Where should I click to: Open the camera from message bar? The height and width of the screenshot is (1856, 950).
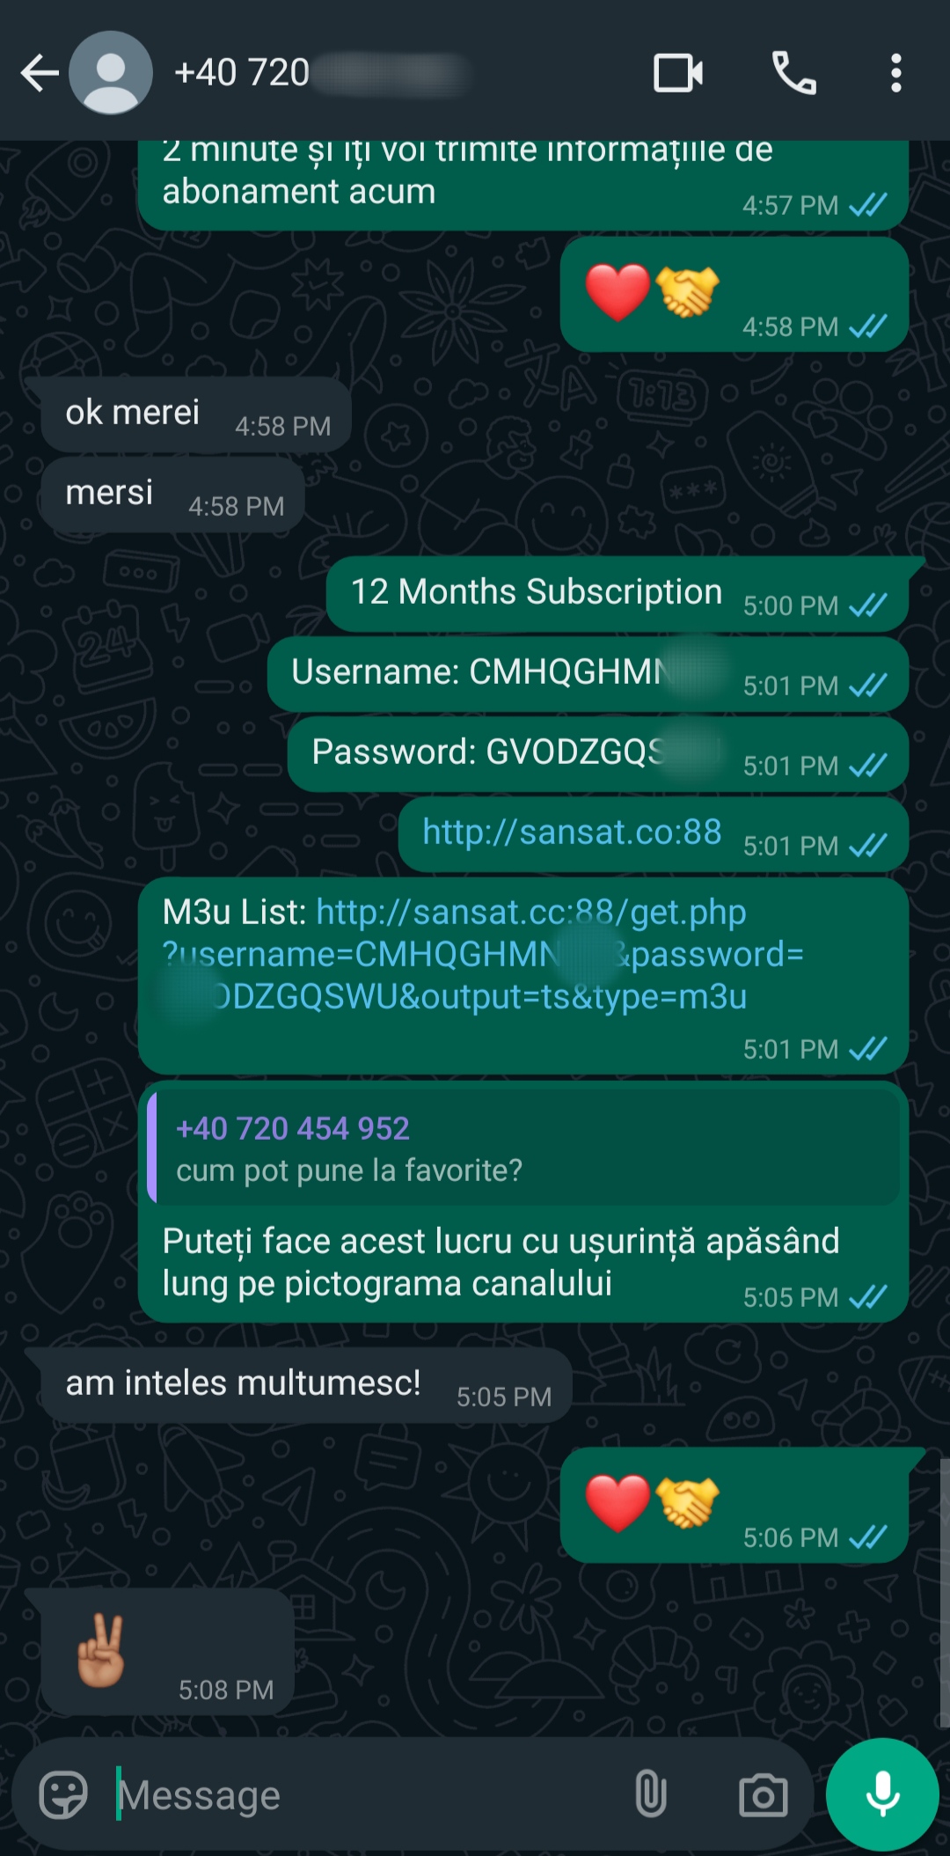click(763, 1795)
